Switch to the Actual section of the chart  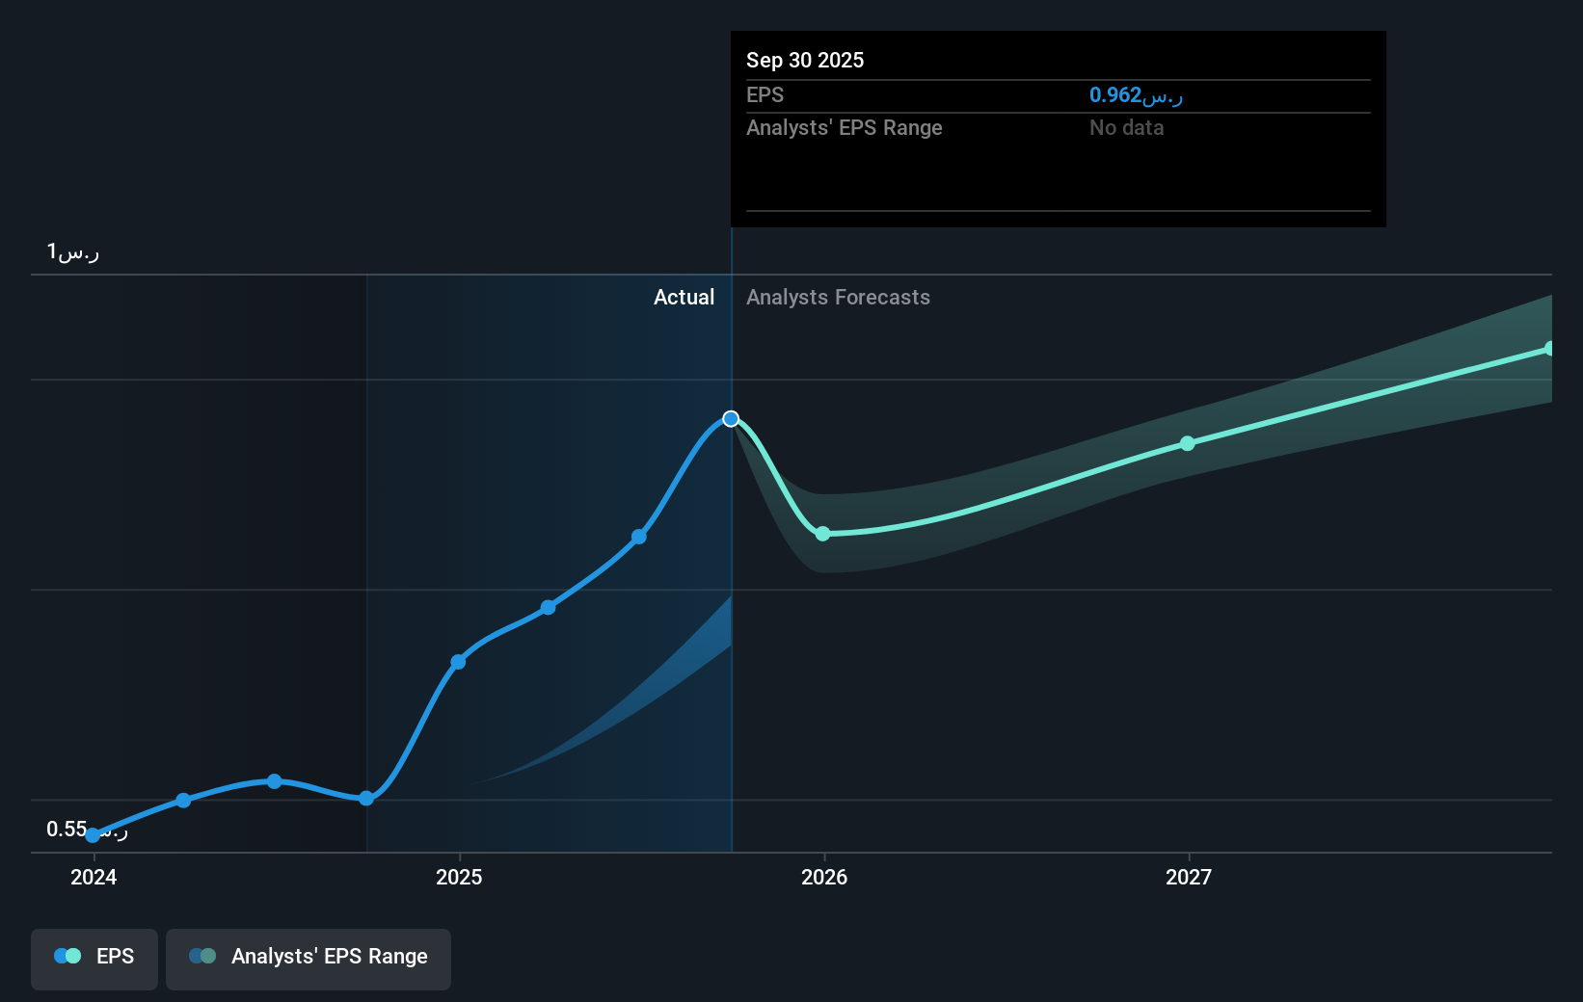click(x=684, y=297)
